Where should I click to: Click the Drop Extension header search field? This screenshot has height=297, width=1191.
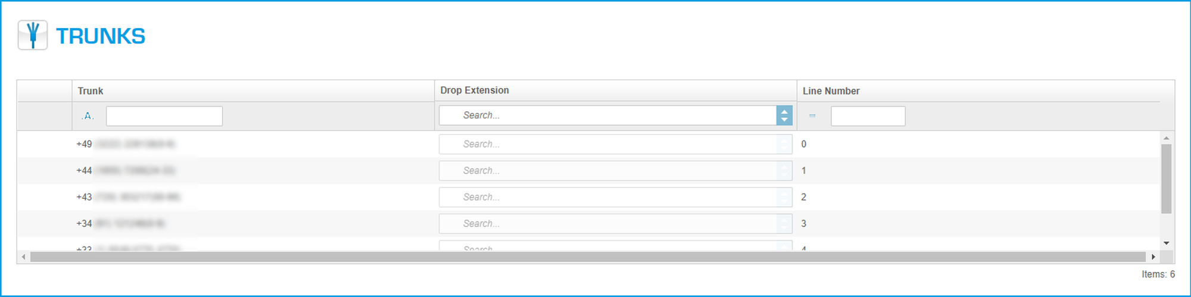point(607,115)
